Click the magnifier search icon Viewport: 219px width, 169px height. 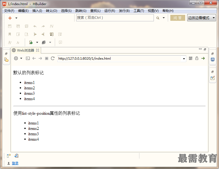tap(158, 18)
